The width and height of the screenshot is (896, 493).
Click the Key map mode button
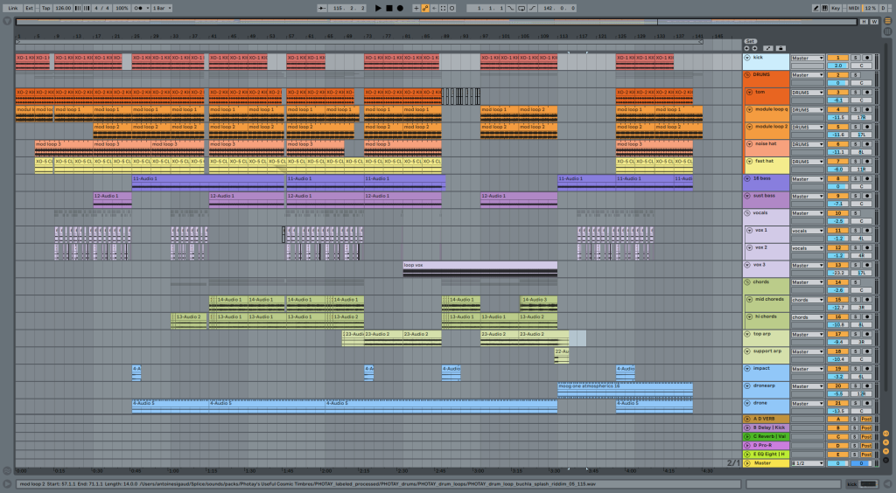click(x=836, y=7)
